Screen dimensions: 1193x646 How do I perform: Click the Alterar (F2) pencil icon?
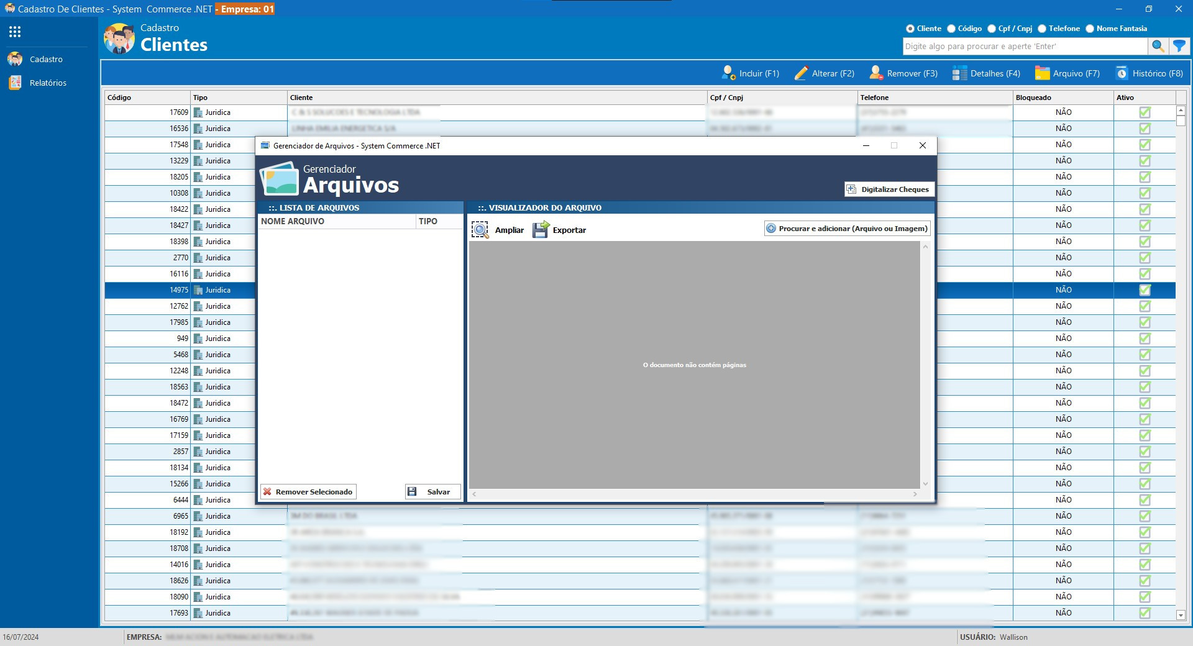pos(801,73)
